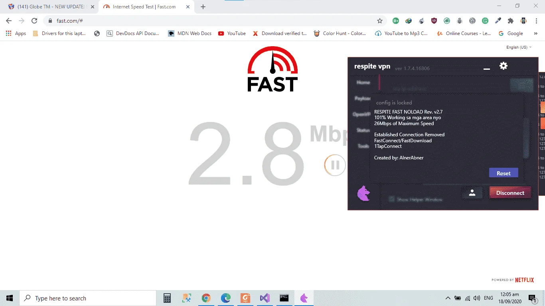Open Respite VPN settings gear
Viewport: 545px width, 306px height.
pyautogui.click(x=504, y=66)
